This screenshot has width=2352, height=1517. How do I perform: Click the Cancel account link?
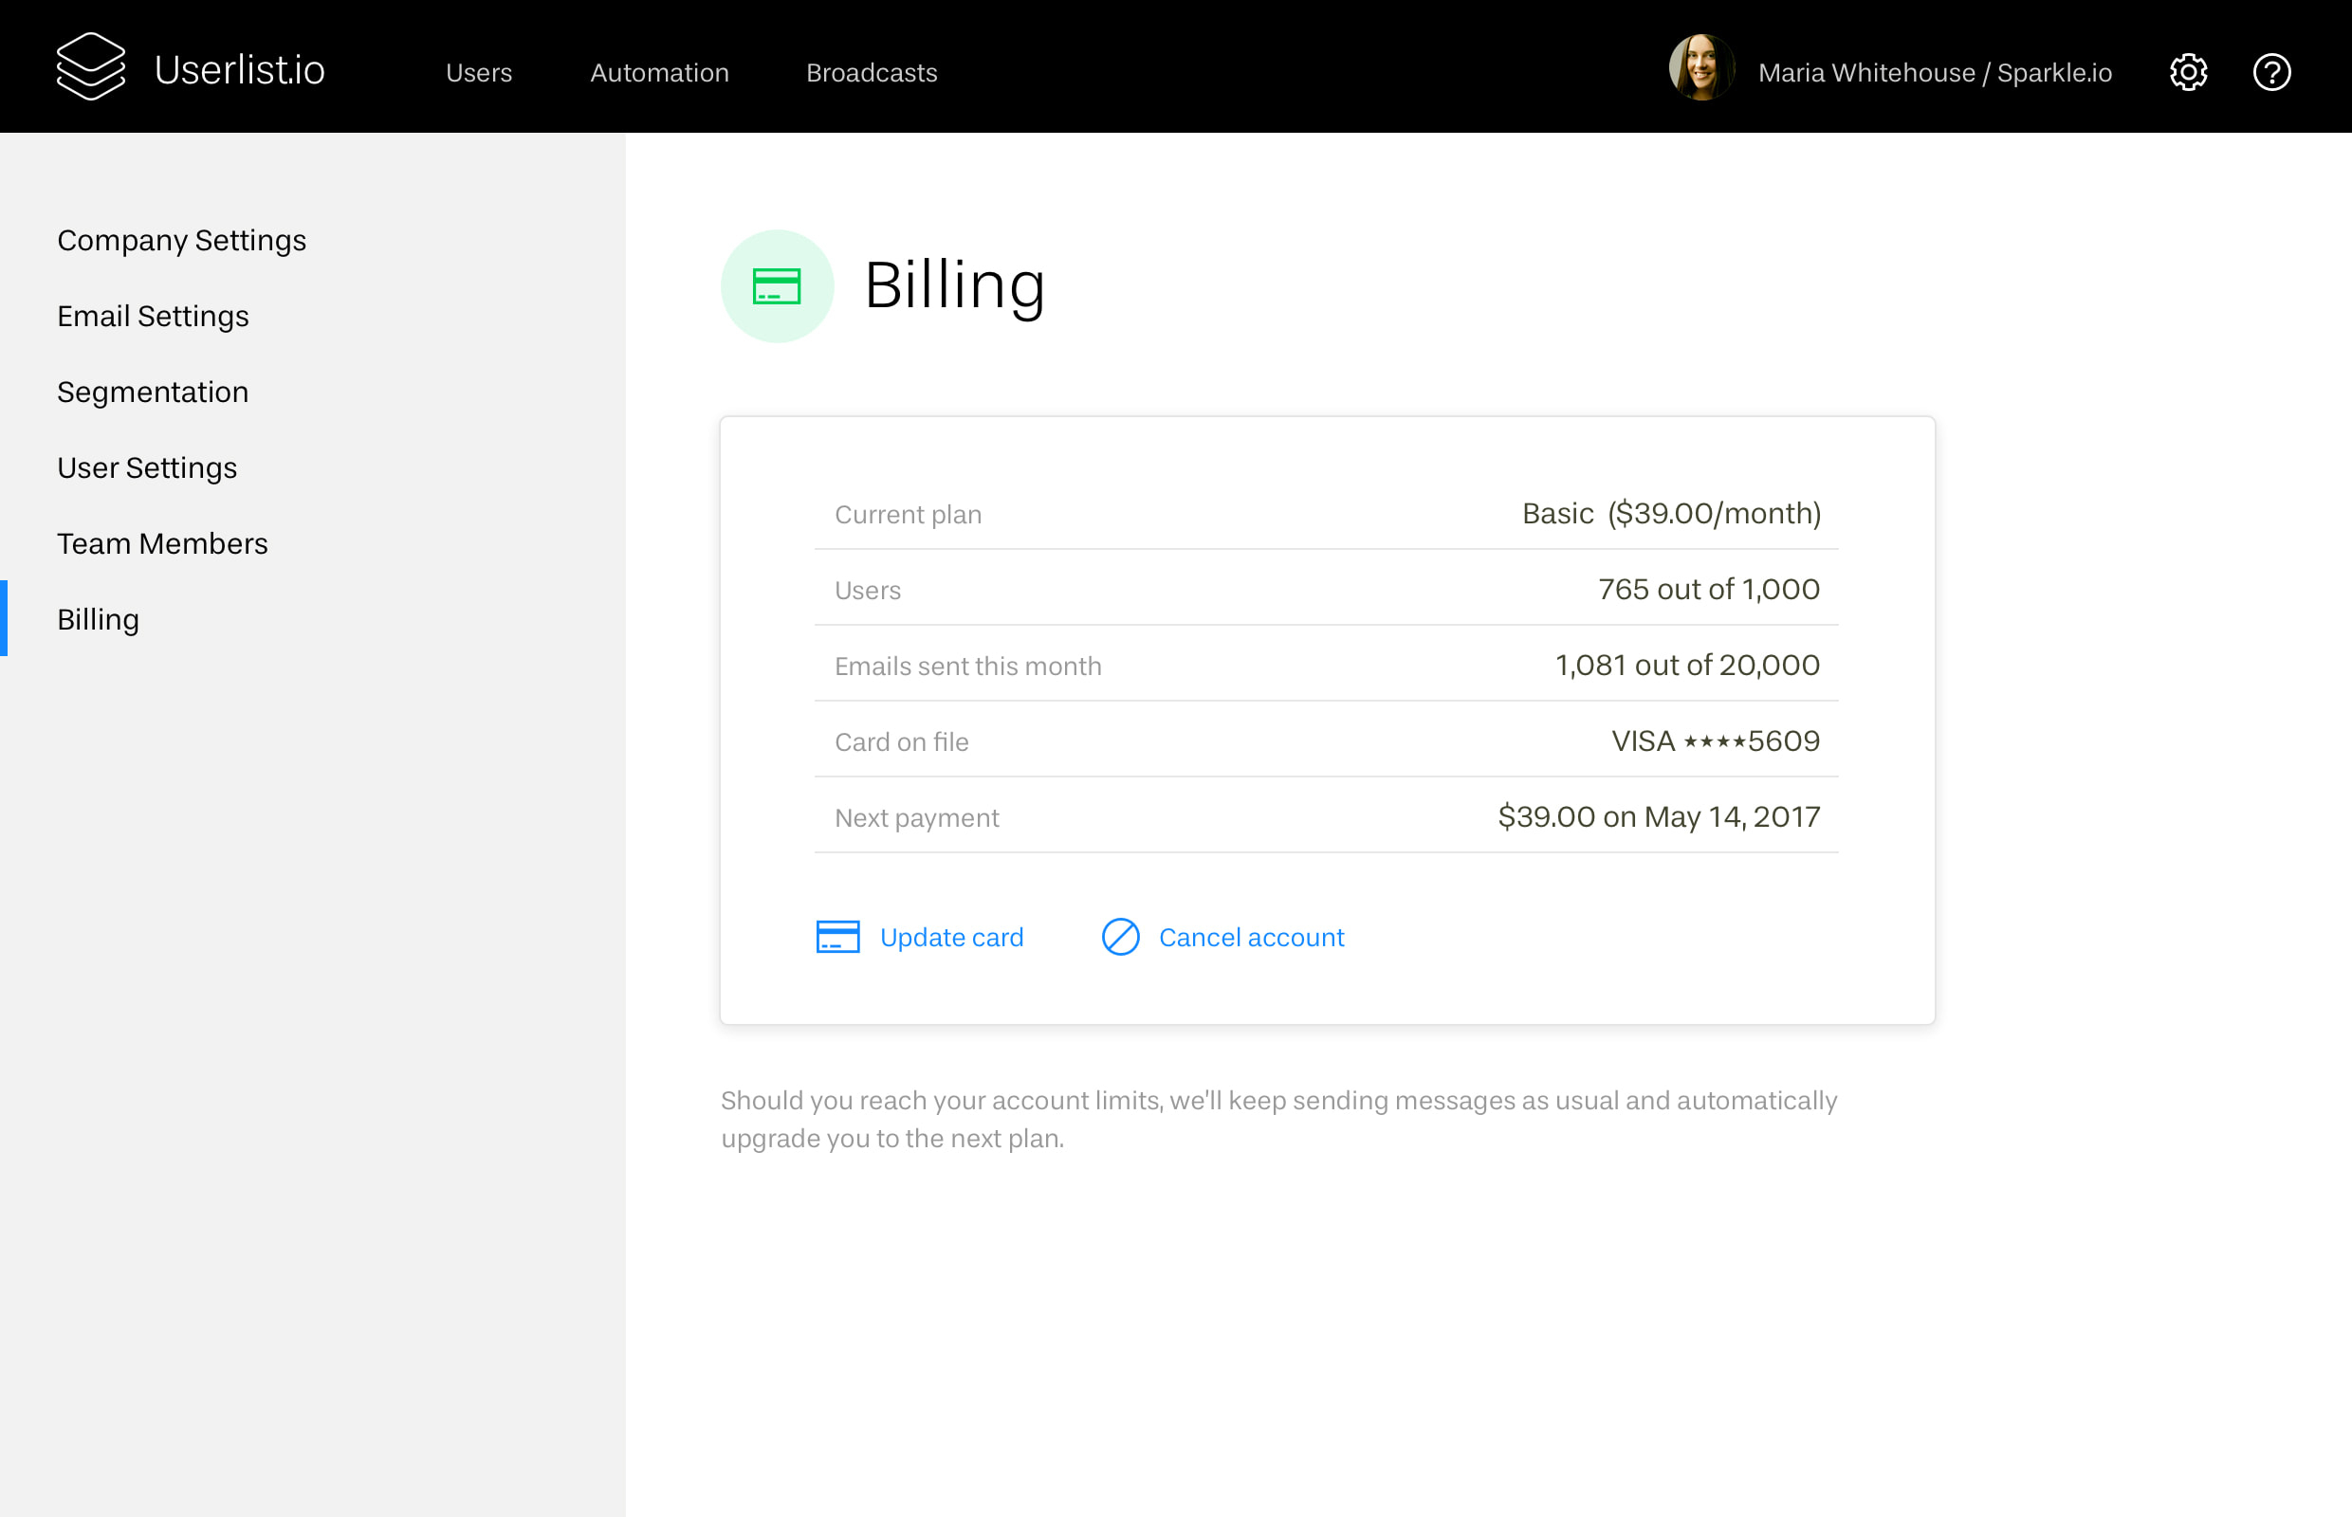pyautogui.click(x=1250, y=937)
